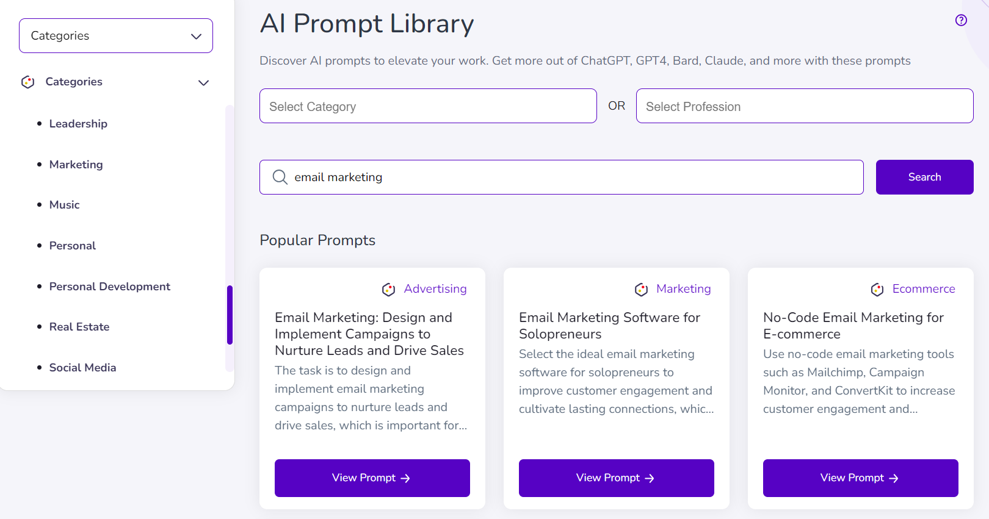Open the Select Category combo box
Viewport: 989px width, 519px height.
click(428, 106)
